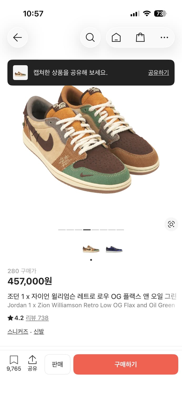The image size is (182, 394).
Task: Bookmark the item with 9,765 saves
Action: pyautogui.click(x=14, y=363)
